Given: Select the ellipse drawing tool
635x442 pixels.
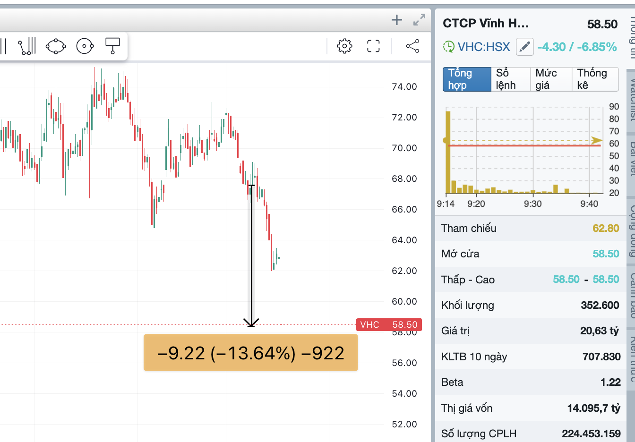Looking at the screenshot, I should coord(56,46).
